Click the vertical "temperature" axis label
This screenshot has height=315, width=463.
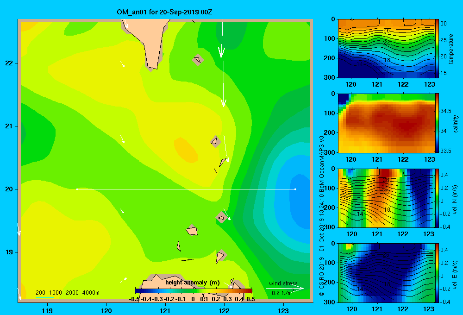pos(451,49)
